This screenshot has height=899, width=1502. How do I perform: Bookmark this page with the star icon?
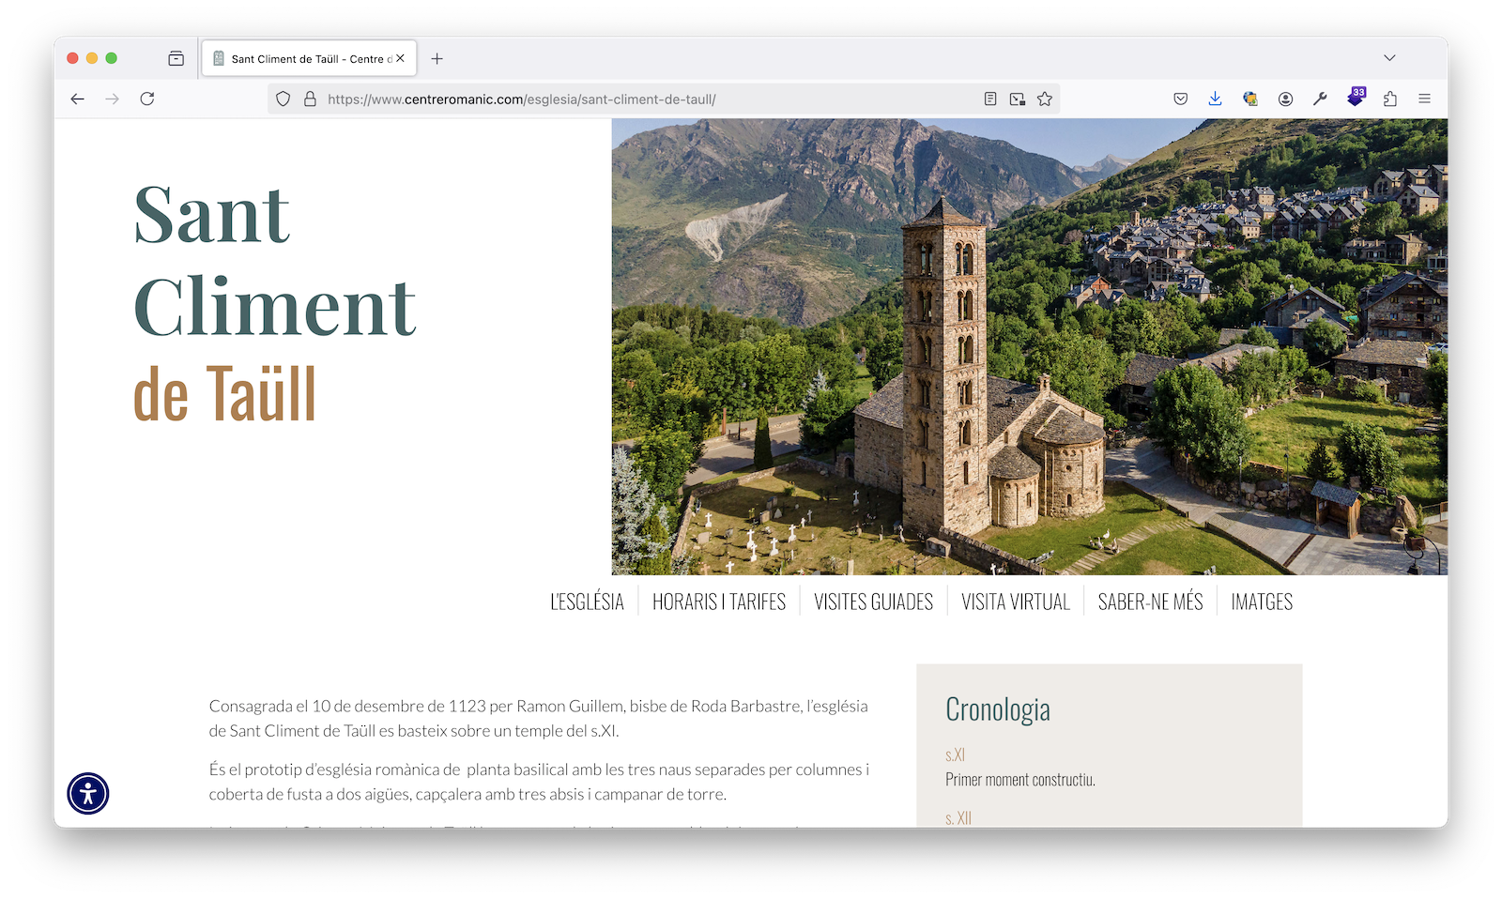coord(1045,99)
